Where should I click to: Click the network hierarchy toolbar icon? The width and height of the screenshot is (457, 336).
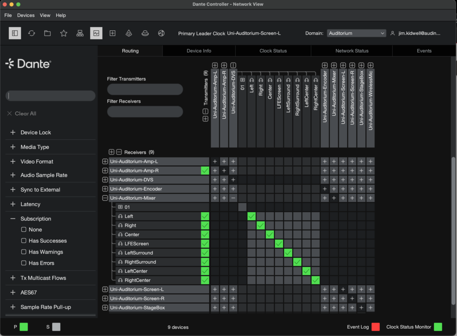click(x=80, y=33)
